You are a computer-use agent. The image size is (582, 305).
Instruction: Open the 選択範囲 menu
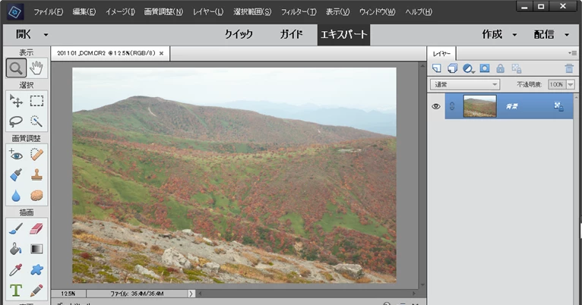(x=252, y=12)
